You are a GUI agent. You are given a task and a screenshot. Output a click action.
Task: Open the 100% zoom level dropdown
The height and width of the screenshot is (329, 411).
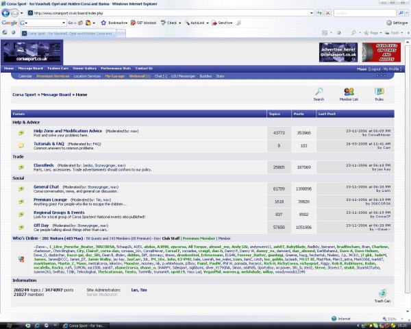click(x=402, y=319)
